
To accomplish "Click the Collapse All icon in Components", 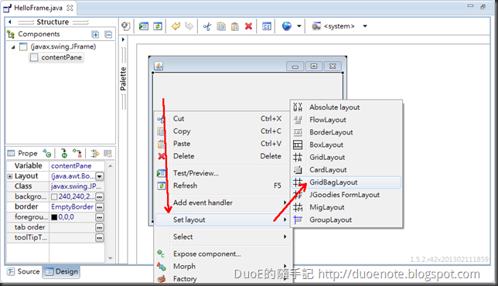I will 108,34.
